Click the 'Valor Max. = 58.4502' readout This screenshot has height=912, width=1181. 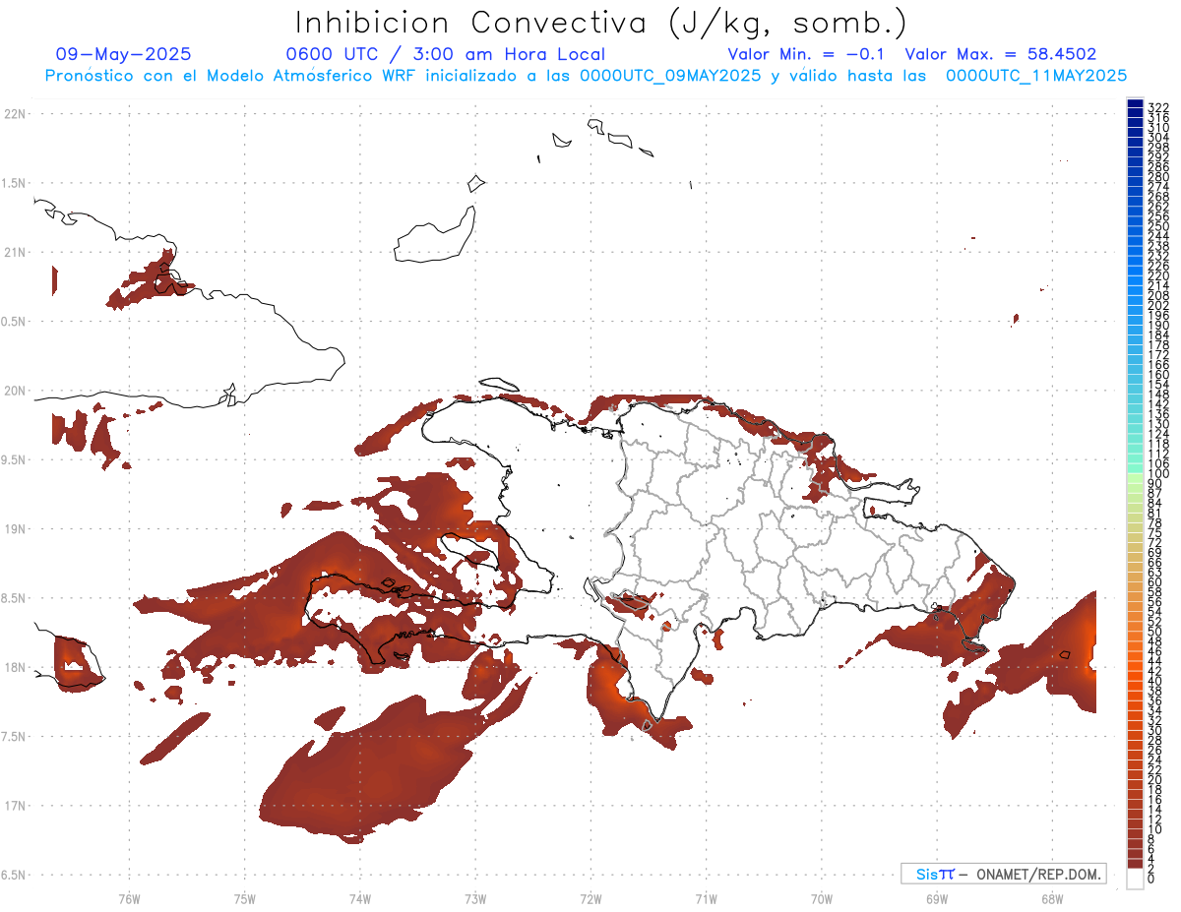click(1001, 54)
